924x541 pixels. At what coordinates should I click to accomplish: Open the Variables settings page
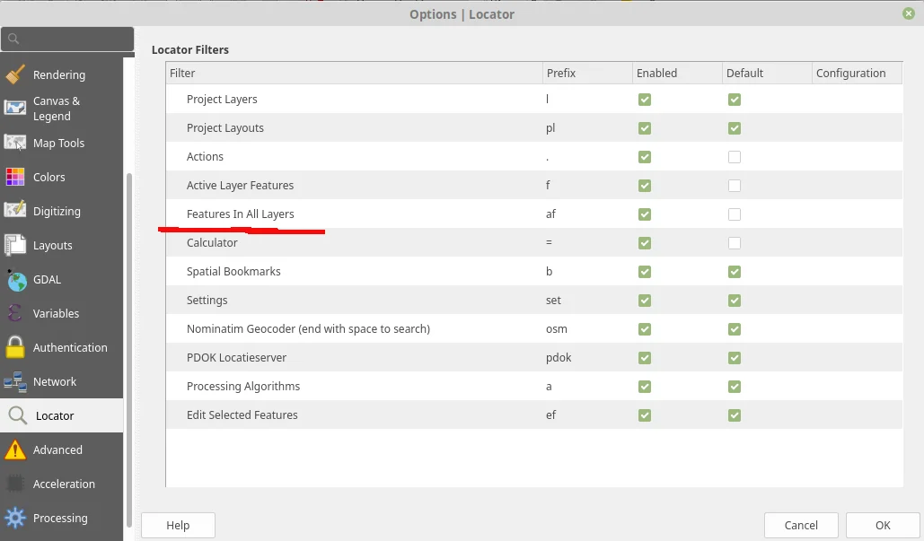click(x=56, y=313)
